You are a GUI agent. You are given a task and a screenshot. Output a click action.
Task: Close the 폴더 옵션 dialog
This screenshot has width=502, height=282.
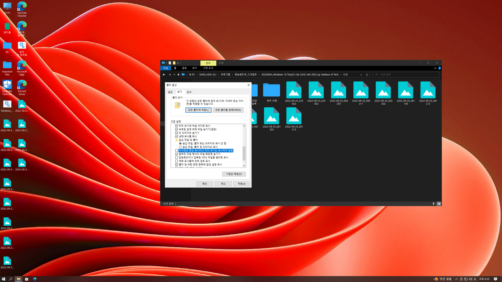(248, 85)
